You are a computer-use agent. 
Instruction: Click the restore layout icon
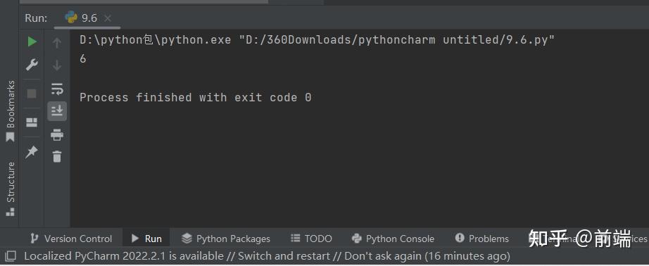32,122
